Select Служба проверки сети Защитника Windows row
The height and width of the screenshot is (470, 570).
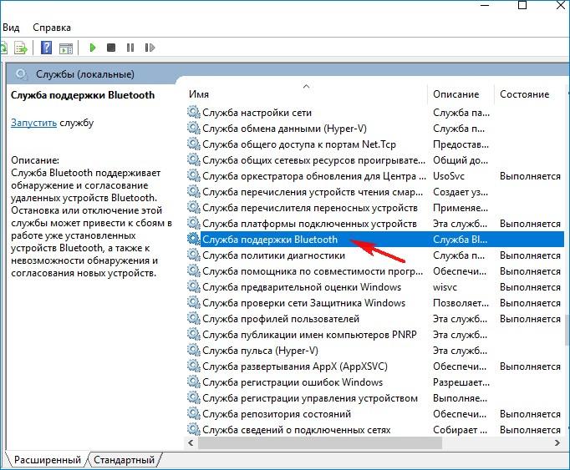pyautogui.click(x=375, y=303)
